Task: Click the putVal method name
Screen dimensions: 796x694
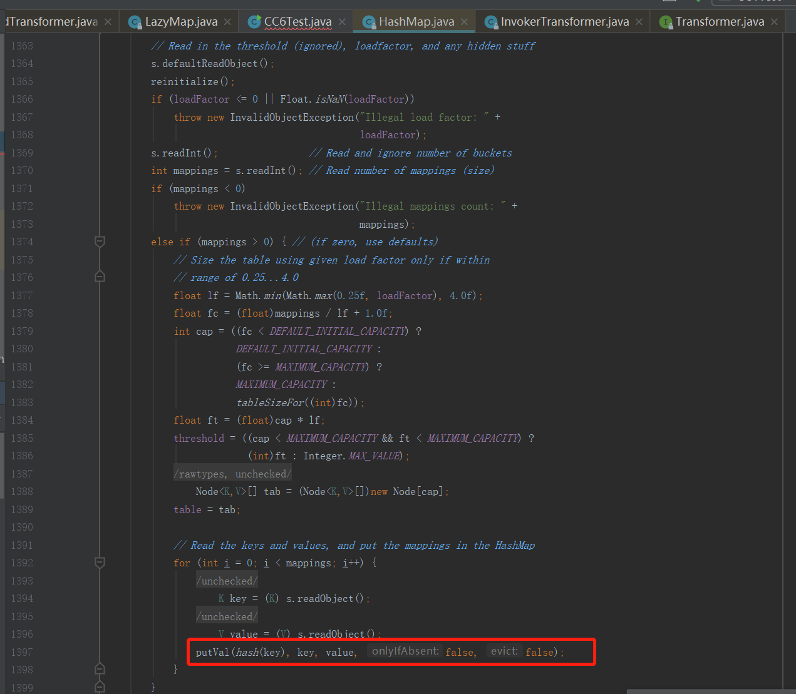Action: [212, 652]
